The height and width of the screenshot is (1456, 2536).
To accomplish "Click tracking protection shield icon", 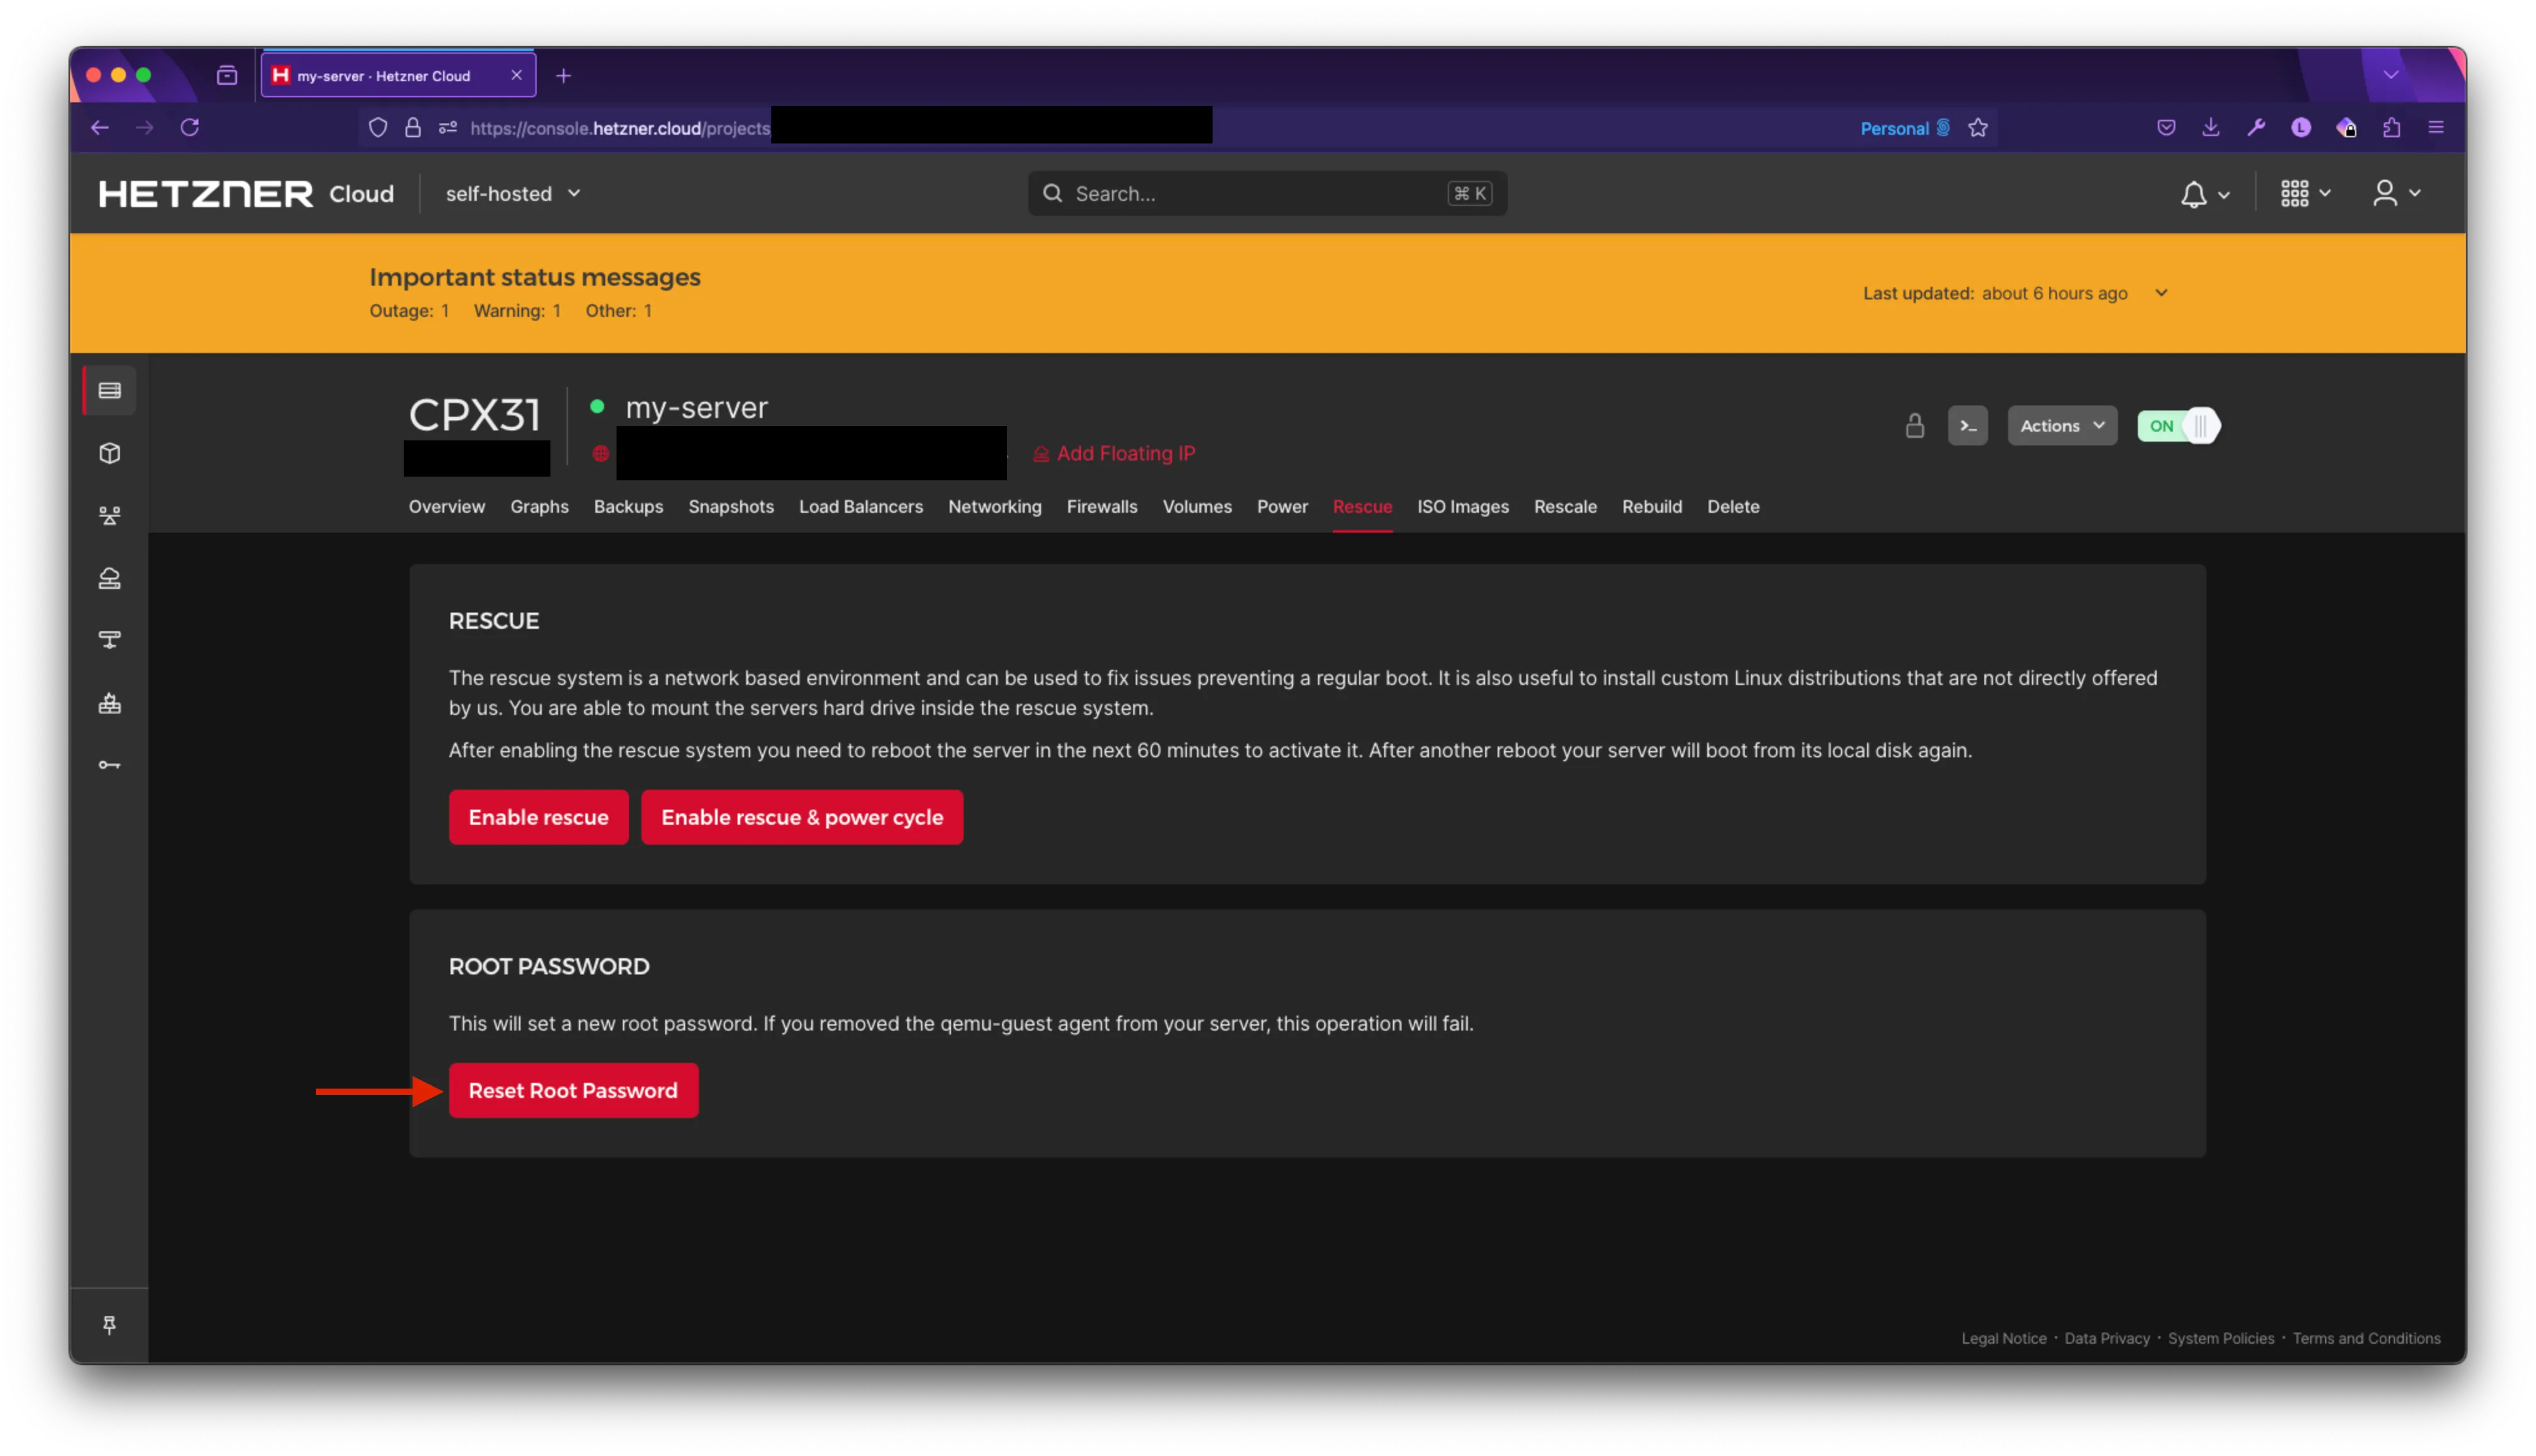I will pos(378,128).
